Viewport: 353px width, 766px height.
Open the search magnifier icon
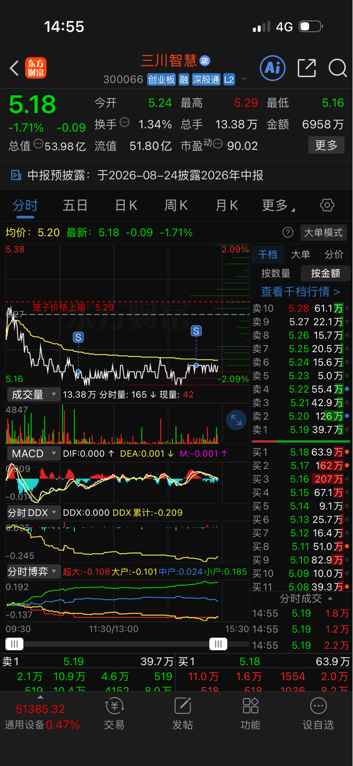[x=337, y=68]
